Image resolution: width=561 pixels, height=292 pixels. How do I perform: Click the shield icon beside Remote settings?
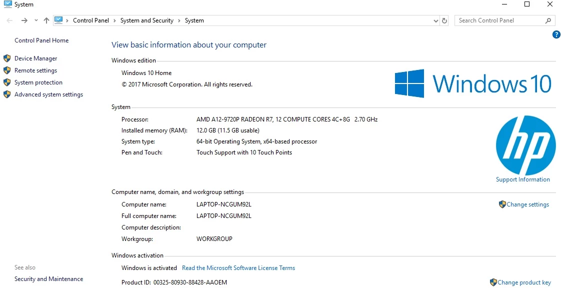point(7,70)
